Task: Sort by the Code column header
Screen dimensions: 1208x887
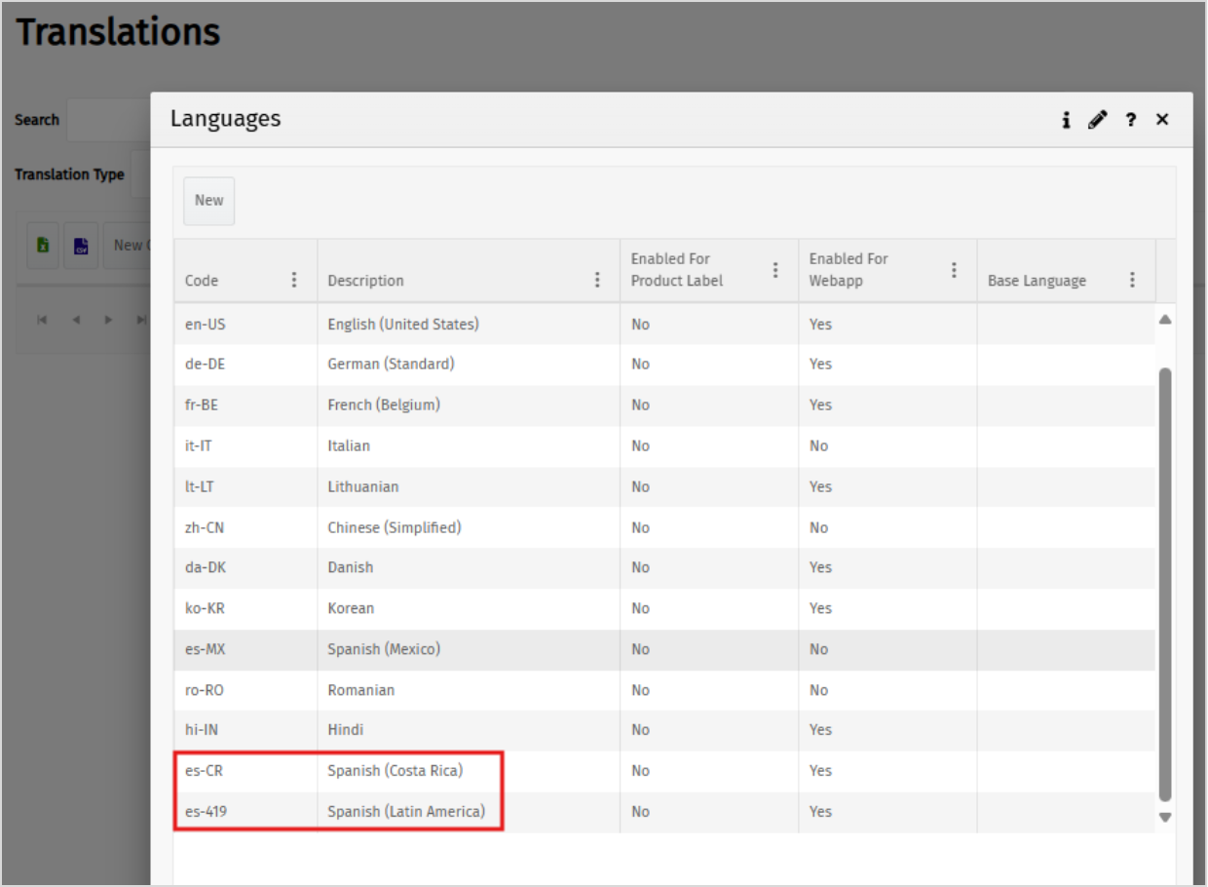Action: [x=202, y=281]
